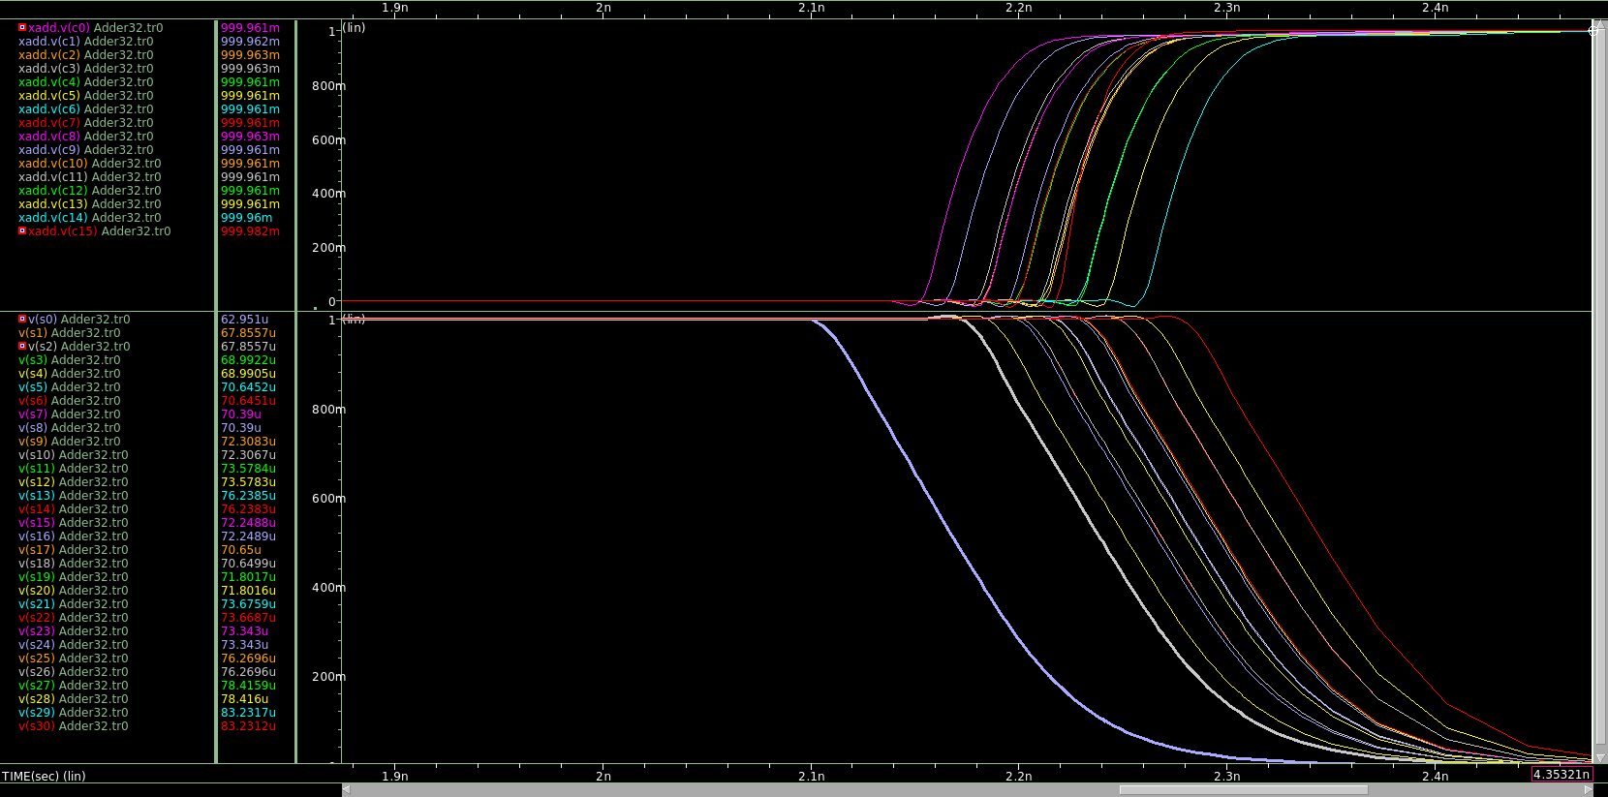
Task: Select signal v(s6) in the lower list
Action: pos(69,401)
